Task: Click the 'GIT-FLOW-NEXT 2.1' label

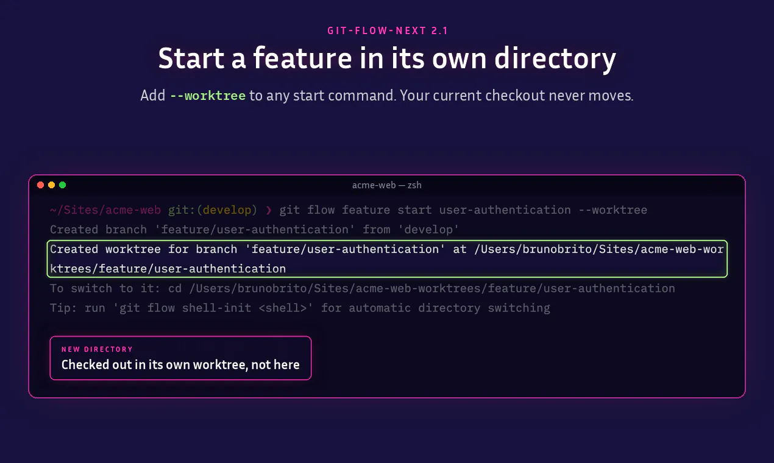Action: (x=388, y=30)
